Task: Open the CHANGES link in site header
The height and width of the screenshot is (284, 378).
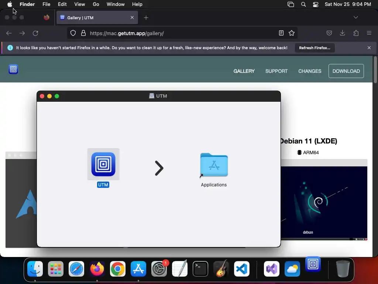Action: tap(310, 71)
